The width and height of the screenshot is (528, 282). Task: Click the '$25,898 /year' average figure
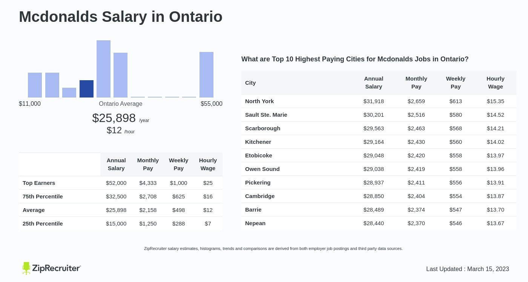121,118
